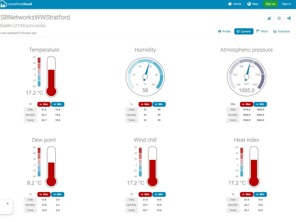Select Monthly row label under Dew point

pyautogui.click(x=30, y=205)
